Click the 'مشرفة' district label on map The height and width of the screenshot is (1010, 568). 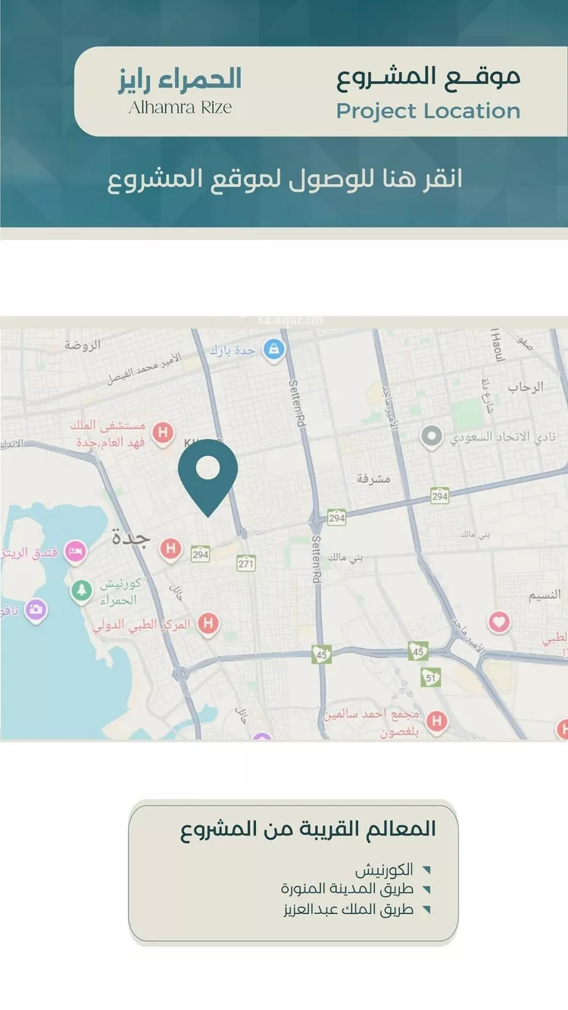point(373,480)
